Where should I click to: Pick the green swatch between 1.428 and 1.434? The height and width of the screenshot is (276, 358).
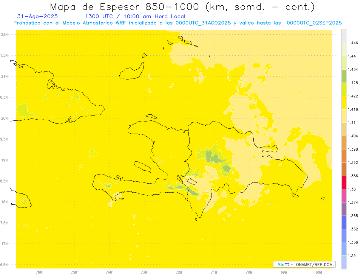[344, 76]
